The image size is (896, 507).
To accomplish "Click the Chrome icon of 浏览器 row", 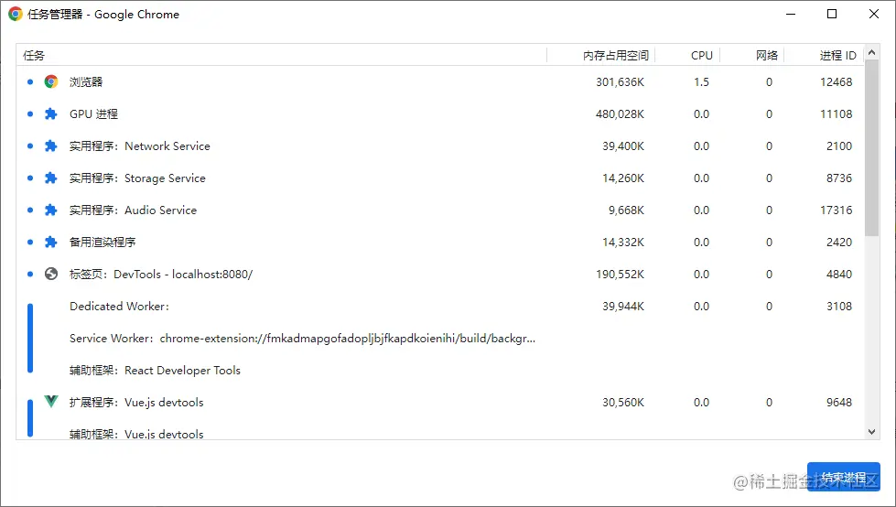I will pyautogui.click(x=51, y=81).
